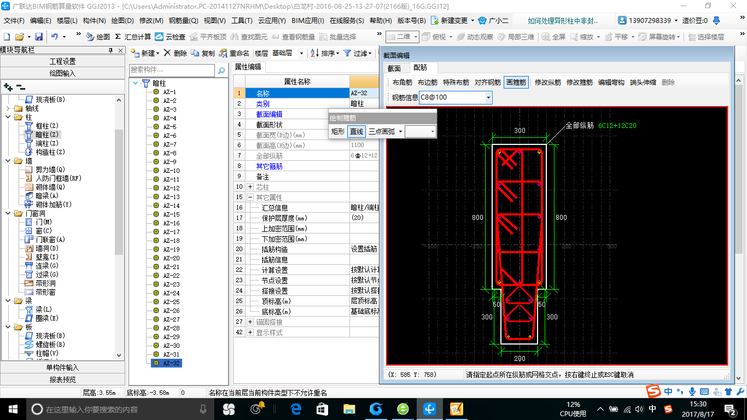747x420 pixels.
Task: Open 三点画弧 arc dropdown arrow
Action: (x=400, y=131)
